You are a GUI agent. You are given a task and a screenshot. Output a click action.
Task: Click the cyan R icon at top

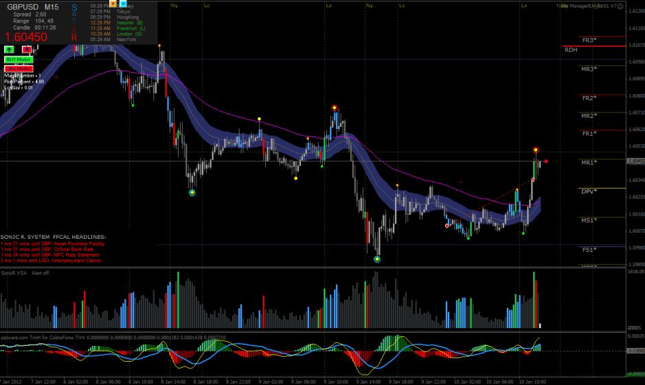pos(123,3)
